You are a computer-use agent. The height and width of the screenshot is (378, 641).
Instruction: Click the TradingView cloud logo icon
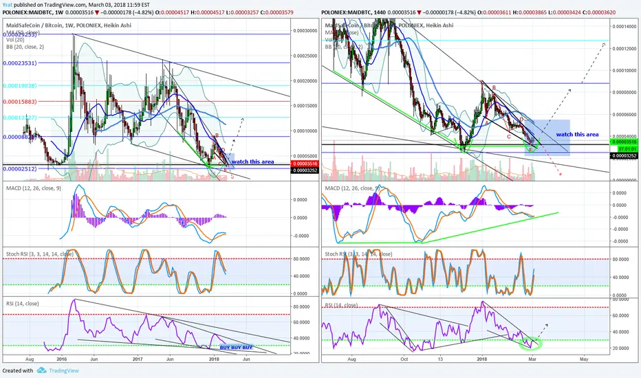coord(41,370)
